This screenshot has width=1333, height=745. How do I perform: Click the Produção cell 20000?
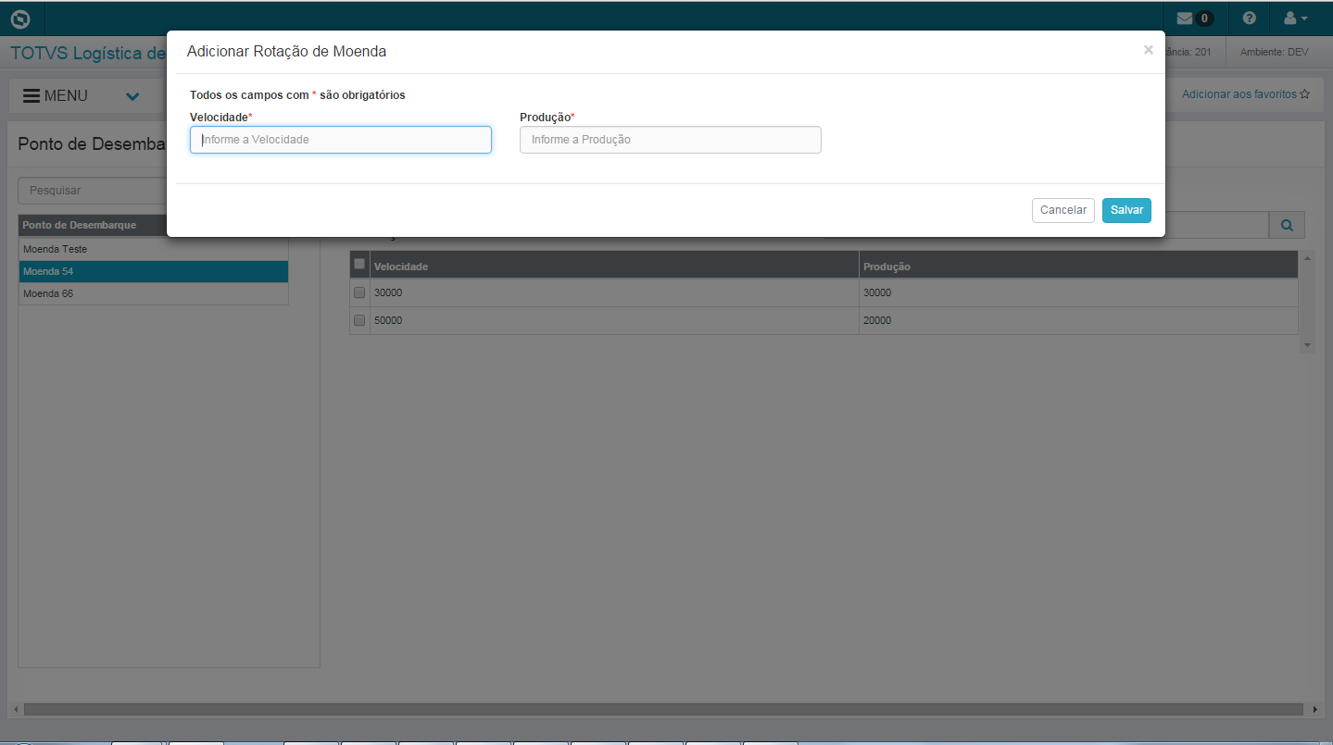click(x=1078, y=320)
